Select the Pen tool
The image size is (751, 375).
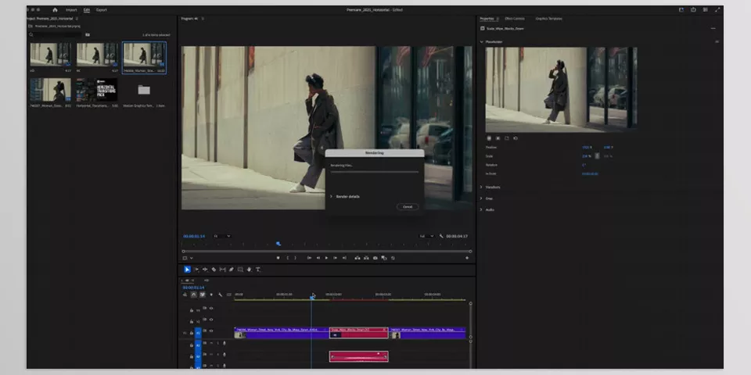tap(232, 270)
